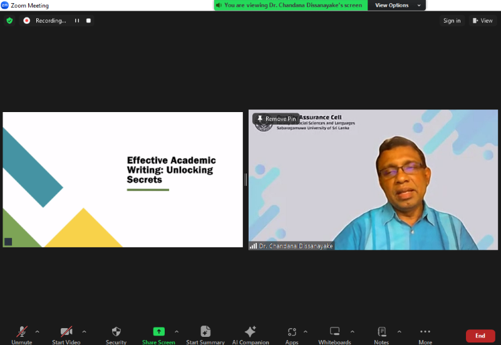Open the More options menu
The width and height of the screenshot is (501, 345).
tap(425, 332)
